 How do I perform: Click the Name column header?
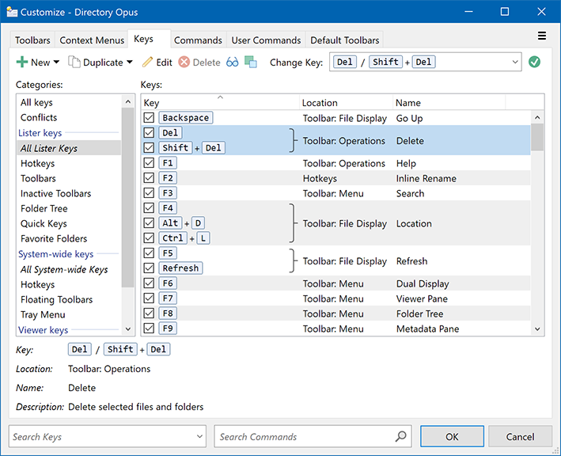click(x=449, y=103)
